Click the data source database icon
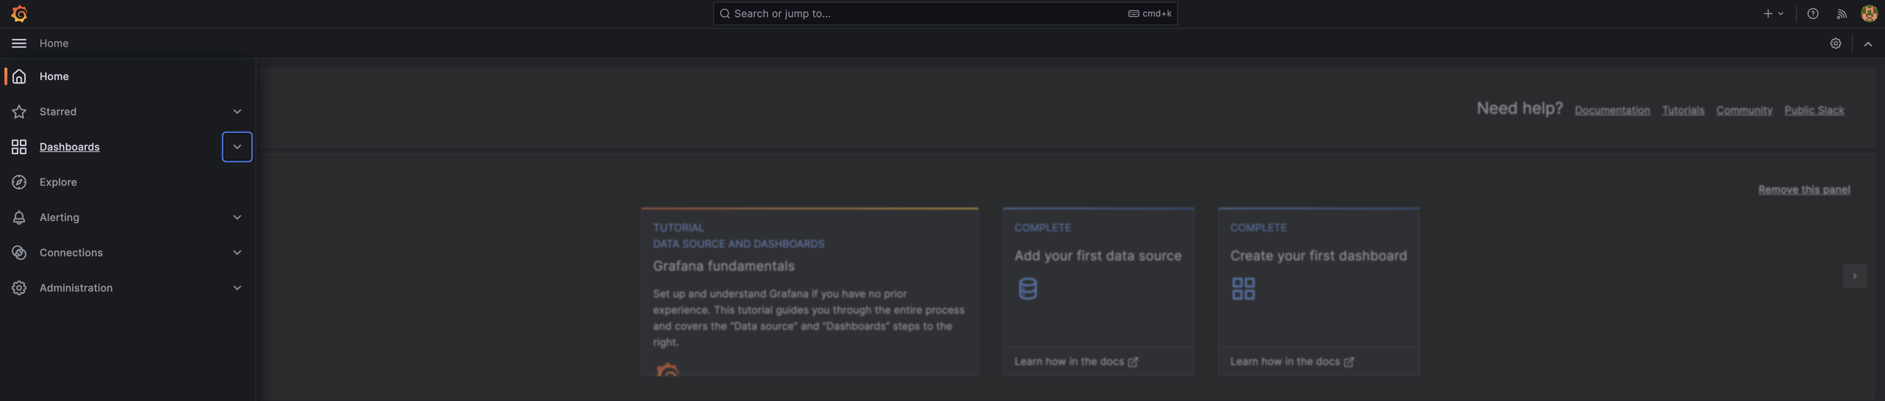This screenshot has height=401, width=1885. tap(1027, 288)
